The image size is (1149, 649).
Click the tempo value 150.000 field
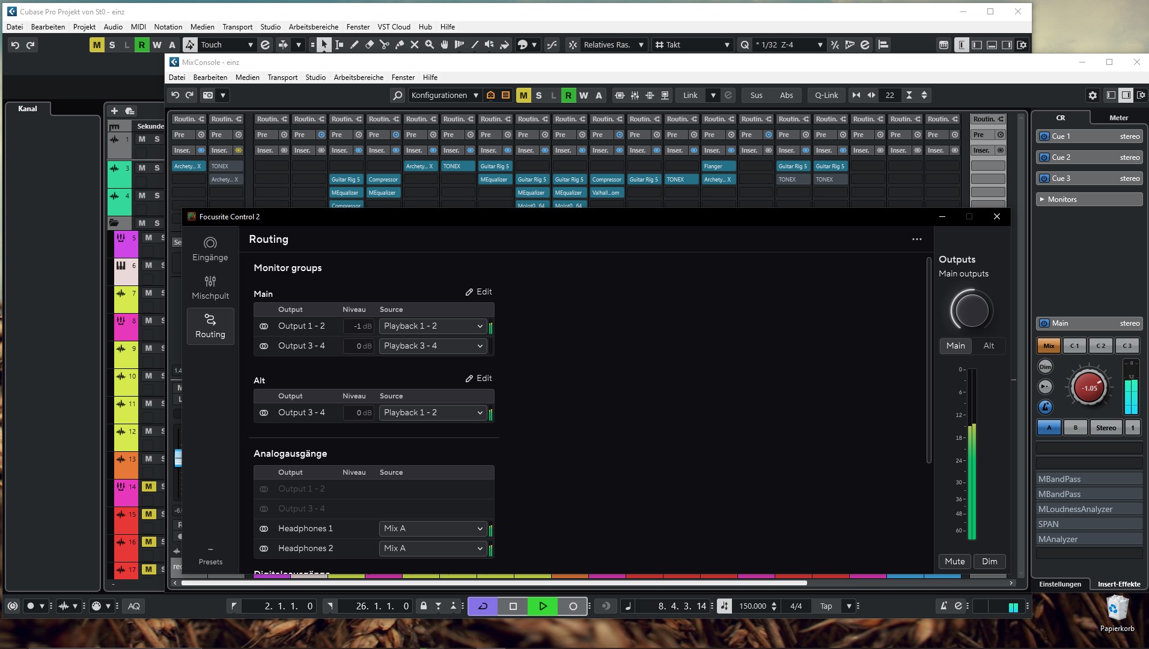[752, 606]
